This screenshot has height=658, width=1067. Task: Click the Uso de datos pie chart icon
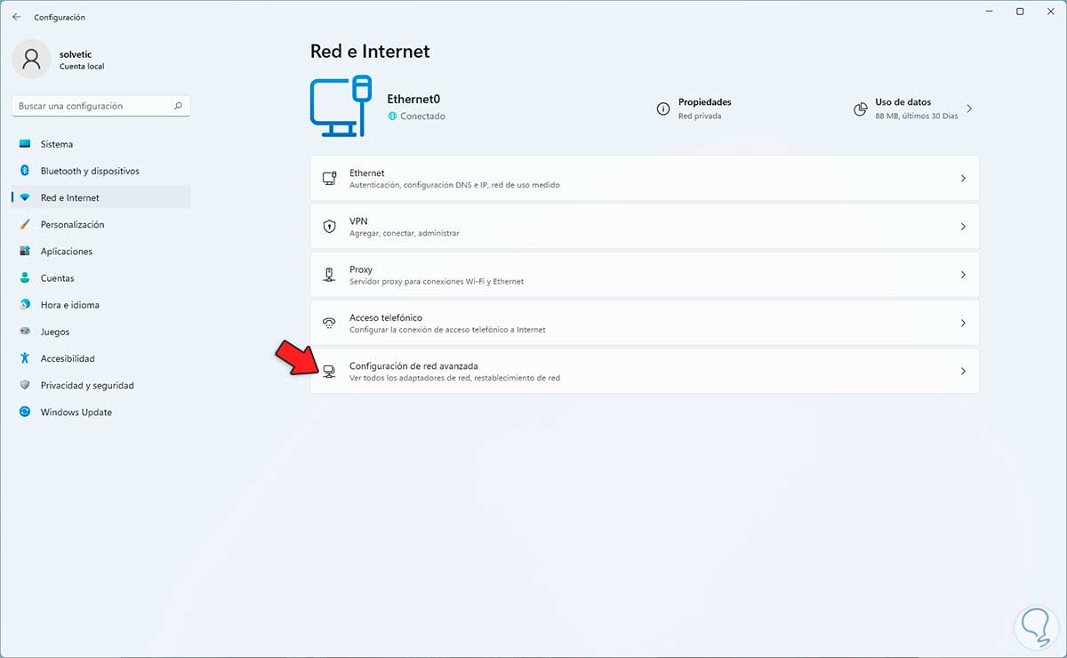(x=860, y=109)
